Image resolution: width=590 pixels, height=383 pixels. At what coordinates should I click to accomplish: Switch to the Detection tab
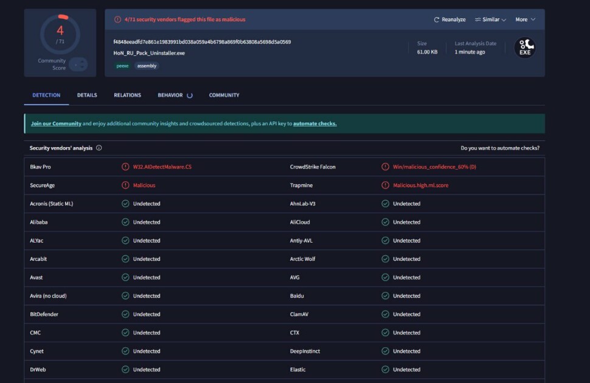point(46,95)
